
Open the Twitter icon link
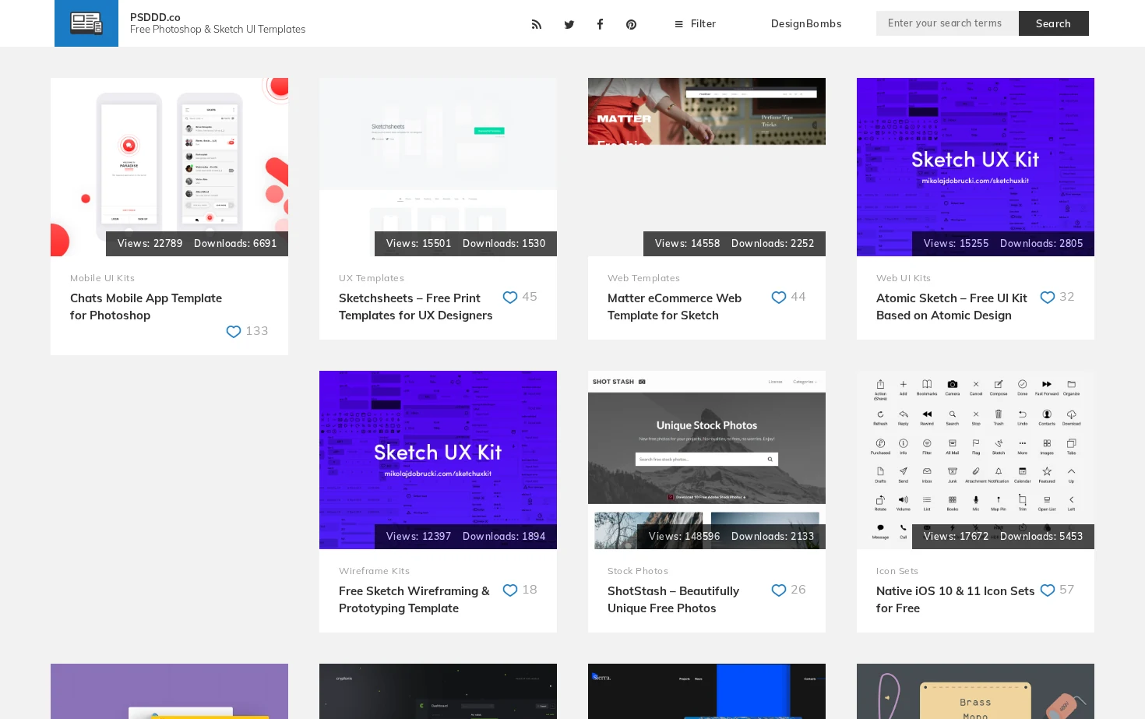(569, 24)
